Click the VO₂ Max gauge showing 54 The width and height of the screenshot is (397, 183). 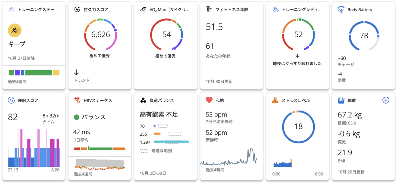point(166,35)
